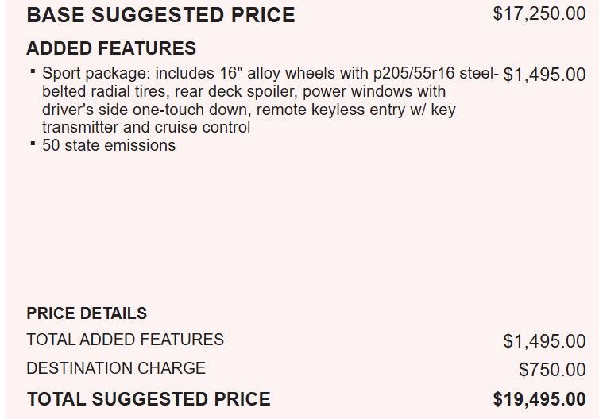
Task: Click the Sport package $1,495.00 price
Action: tap(544, 75)
